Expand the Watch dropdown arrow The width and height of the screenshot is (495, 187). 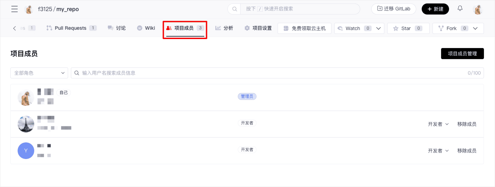tap(379, 28)
